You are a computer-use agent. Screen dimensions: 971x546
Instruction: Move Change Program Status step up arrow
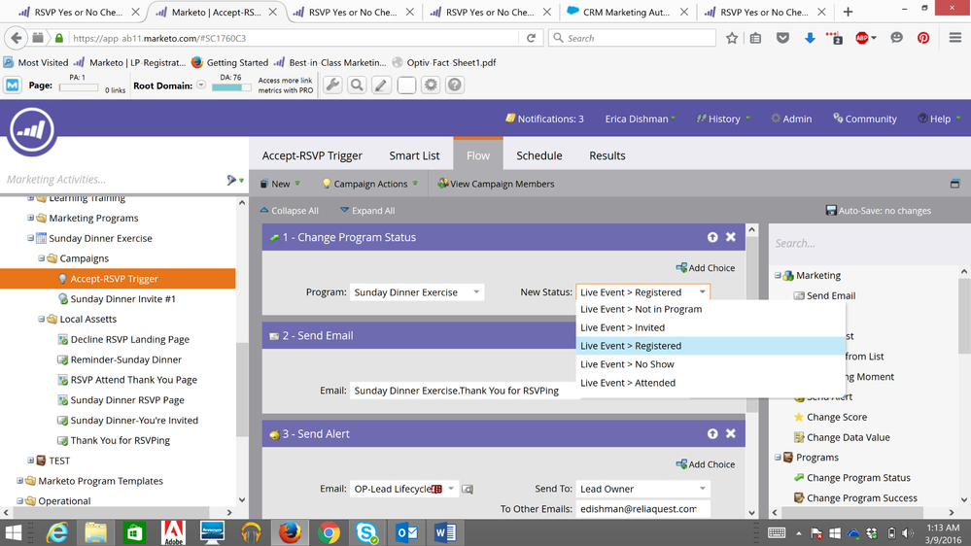click(712, 237)
